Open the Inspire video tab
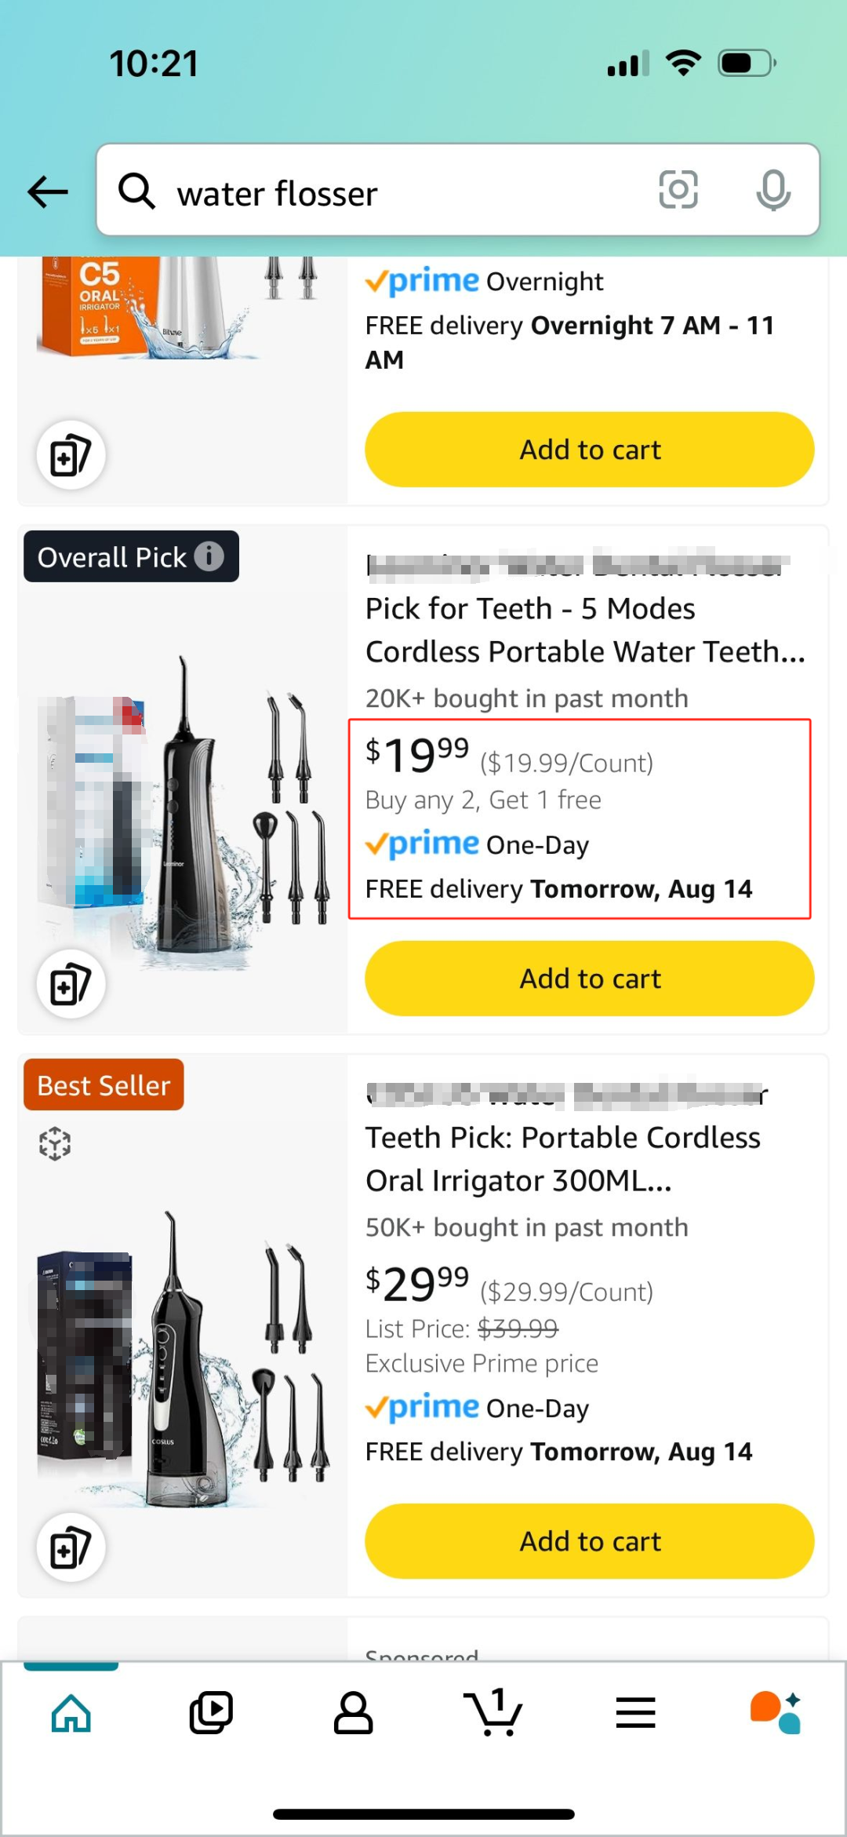The image size is (847, 1837). (212, 1712)
